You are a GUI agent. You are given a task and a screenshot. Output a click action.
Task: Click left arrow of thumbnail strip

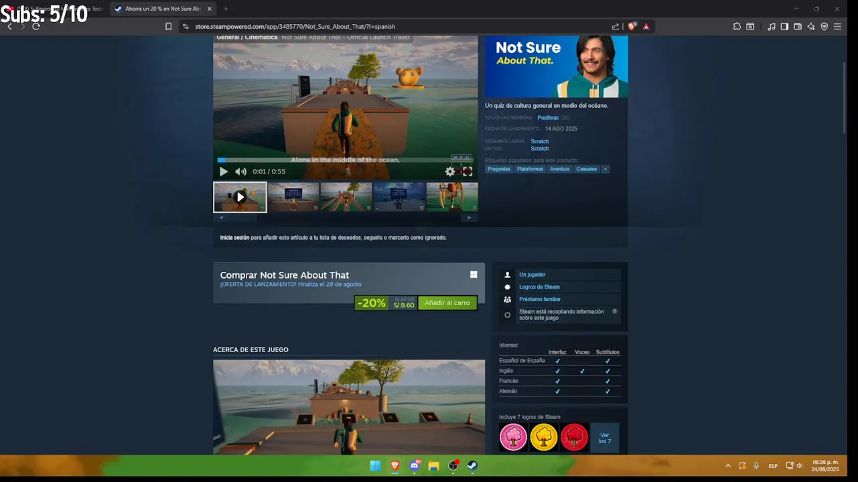pos(221,218)
